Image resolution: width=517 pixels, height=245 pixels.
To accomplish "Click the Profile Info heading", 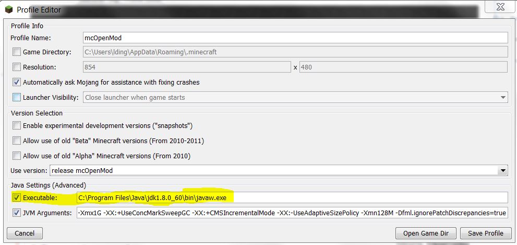I will pyautogui.click(x=27, y=26).
